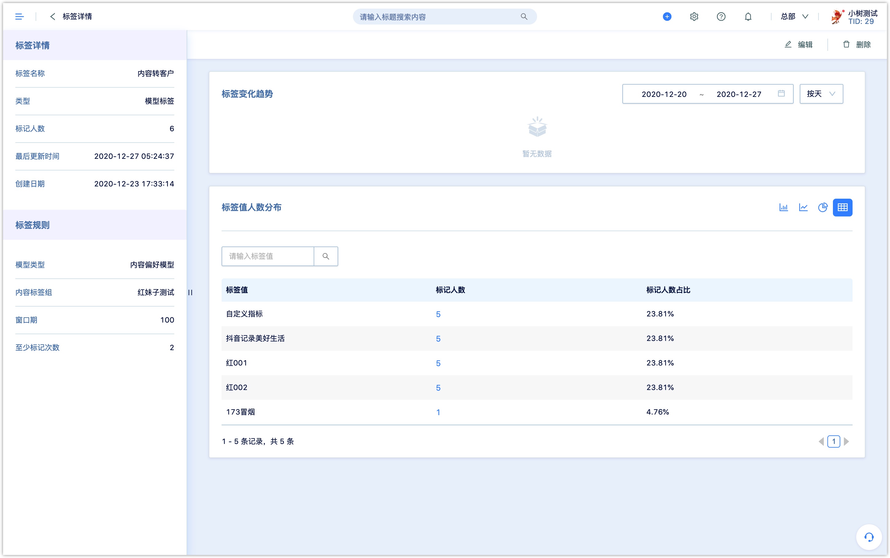The image size is (890, 558).
Task: Click the 编辑 edit button
Action: [799, 45]
